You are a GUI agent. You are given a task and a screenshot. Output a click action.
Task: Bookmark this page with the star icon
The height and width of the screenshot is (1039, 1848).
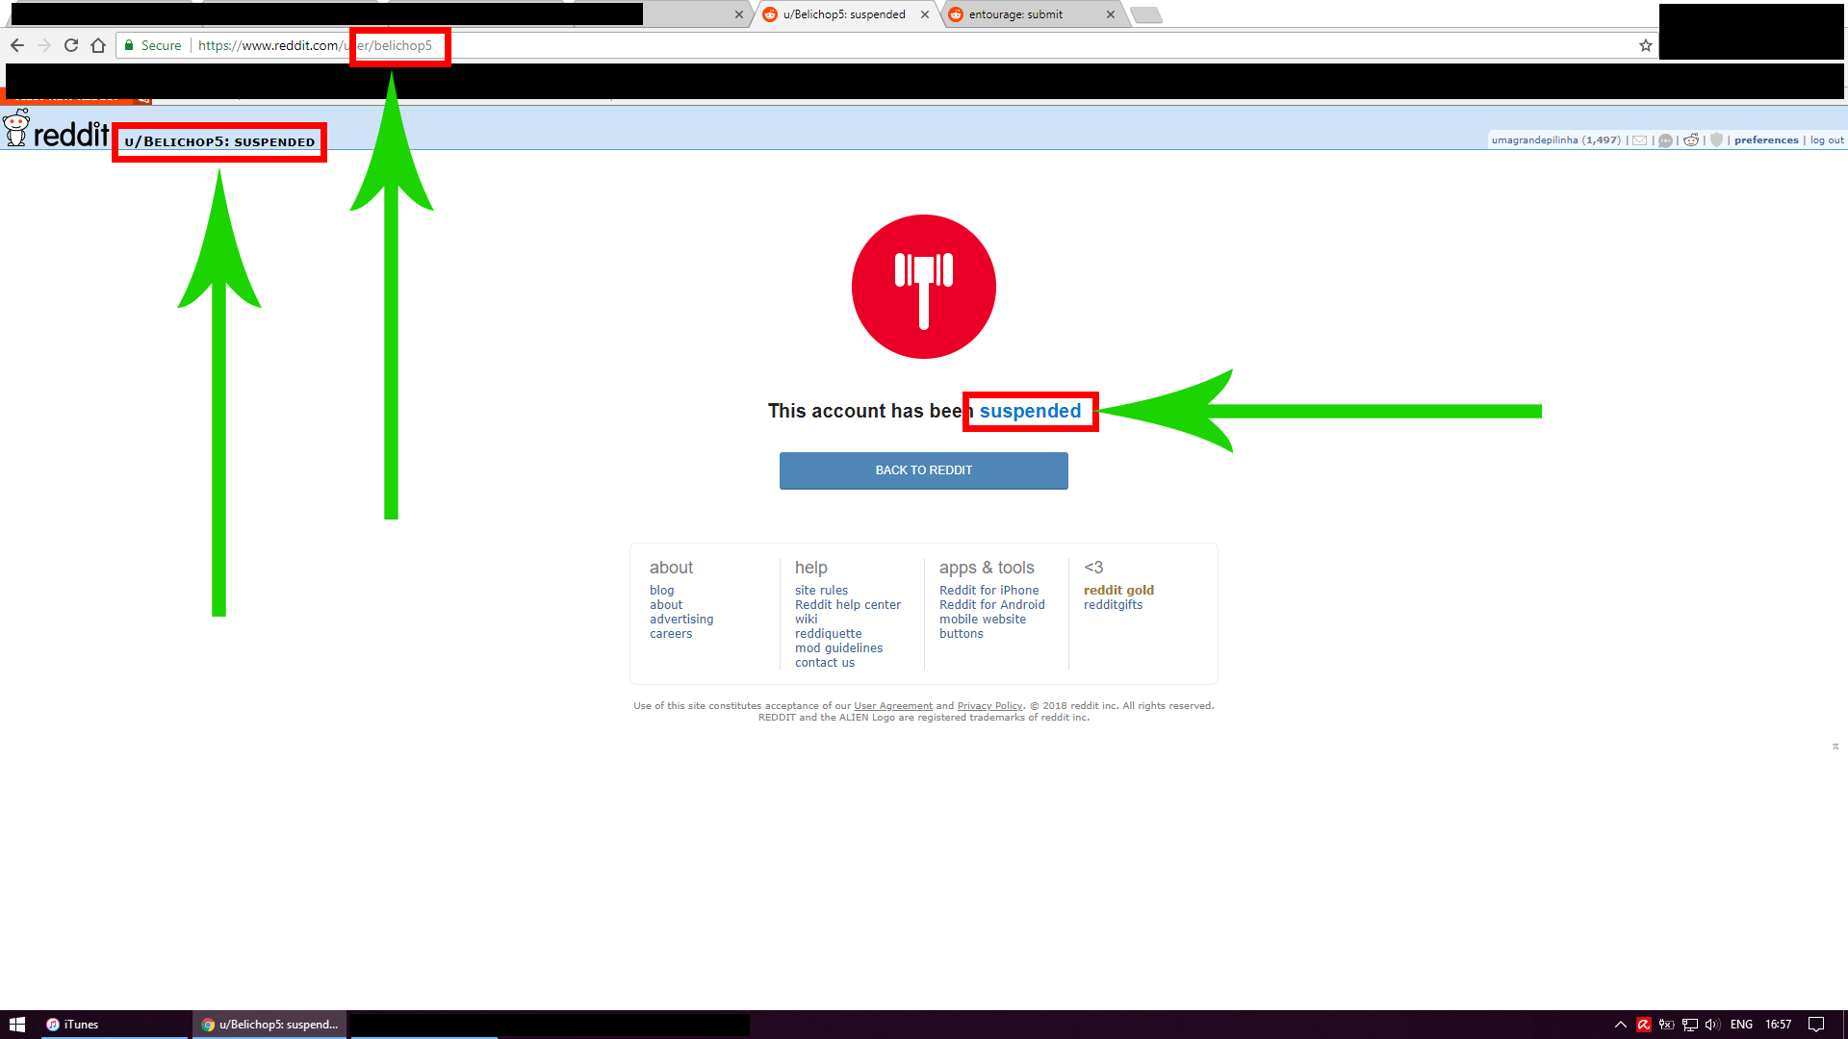(1646, 45)
